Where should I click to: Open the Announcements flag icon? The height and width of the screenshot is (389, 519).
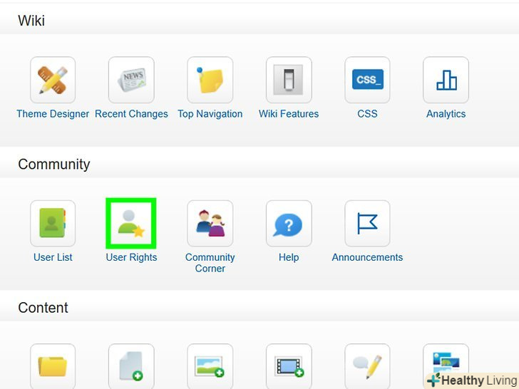tap(367, 224)
